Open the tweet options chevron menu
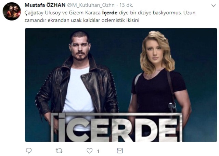Image resolution: width=219 pixels, height=156 pixels. tap(214, 5)
